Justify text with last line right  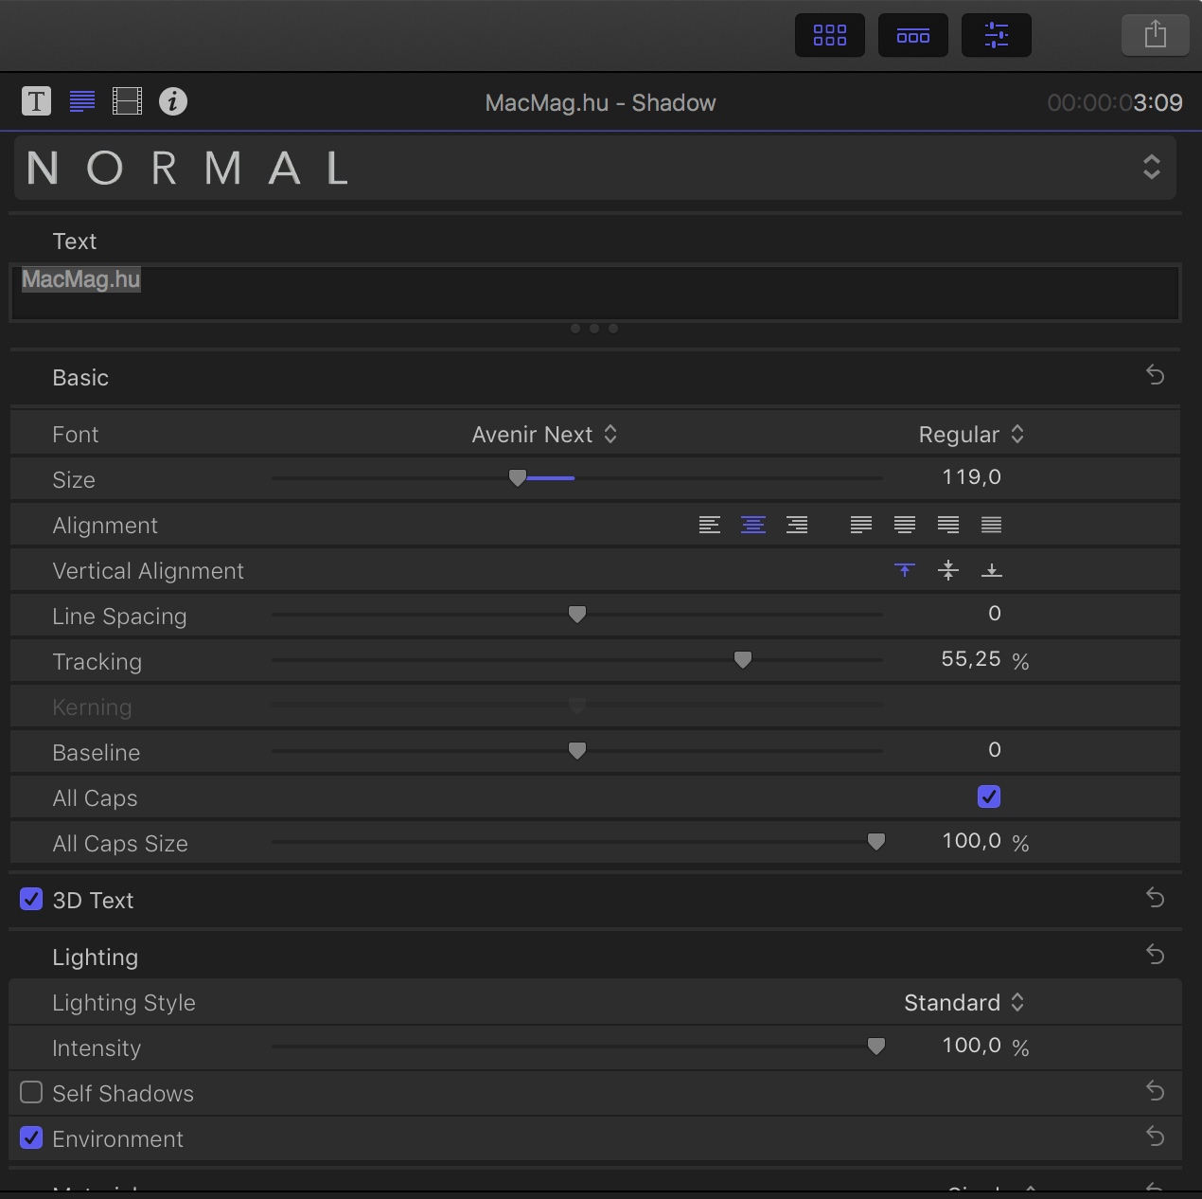point(948,525)
